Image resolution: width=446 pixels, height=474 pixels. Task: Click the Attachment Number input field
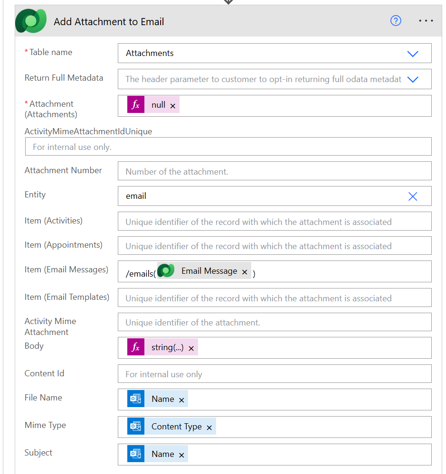click(x=274, y=171)
